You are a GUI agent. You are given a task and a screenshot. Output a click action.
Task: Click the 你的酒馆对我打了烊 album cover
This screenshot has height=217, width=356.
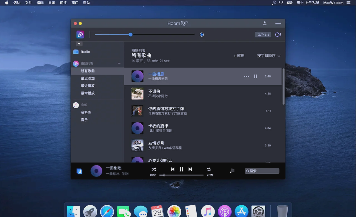coord(137,111)
